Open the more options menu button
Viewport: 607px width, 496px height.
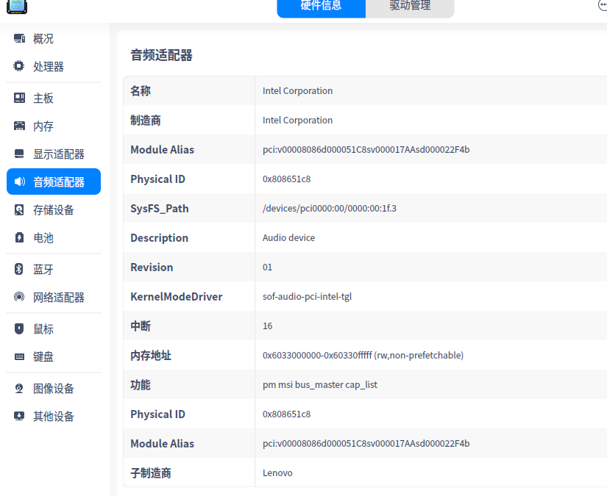click(x=603, y=6)
